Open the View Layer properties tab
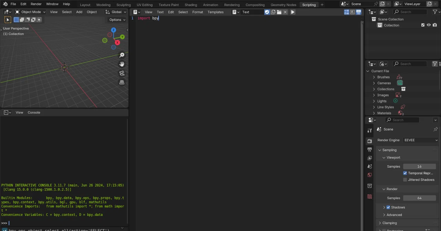This screenshot has height=231, width=441. coord(370,158)
